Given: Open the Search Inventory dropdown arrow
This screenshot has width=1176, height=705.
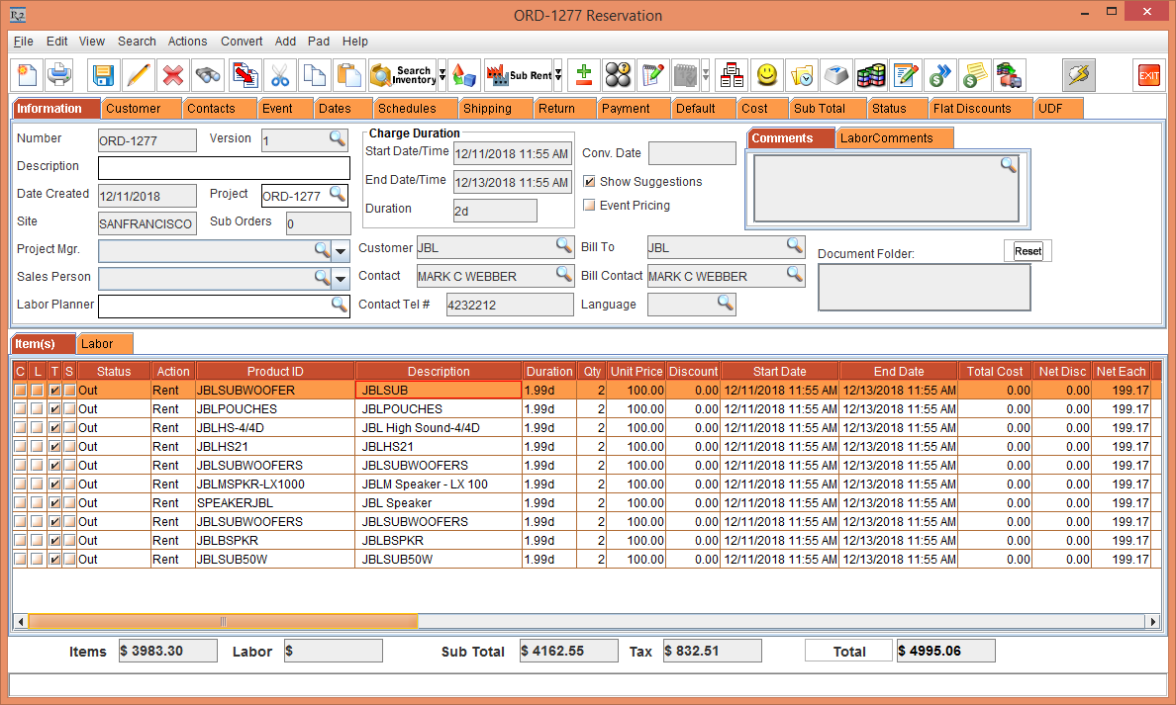Looking at the screenshot, I should tap(441, 75).
